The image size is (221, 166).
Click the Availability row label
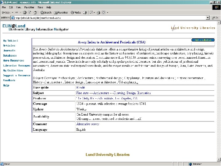[x=41, y=117]
